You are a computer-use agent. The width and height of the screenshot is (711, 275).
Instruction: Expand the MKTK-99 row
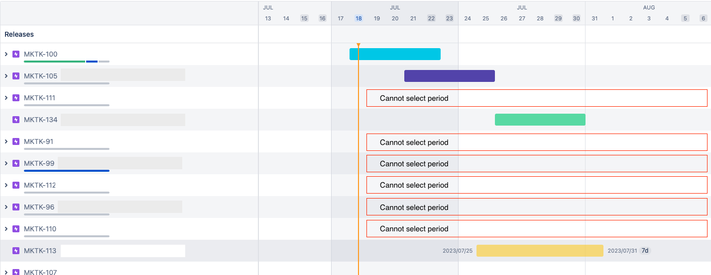(6, 163)
